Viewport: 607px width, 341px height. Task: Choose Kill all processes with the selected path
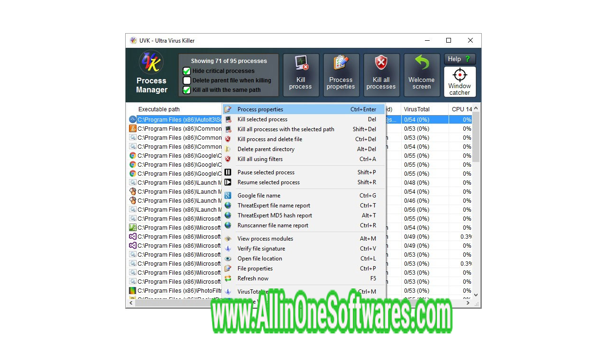coord(303,129)
